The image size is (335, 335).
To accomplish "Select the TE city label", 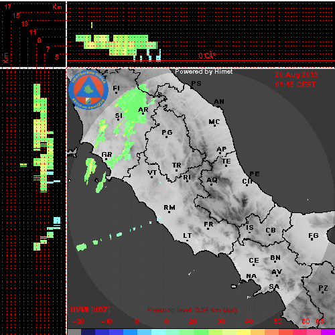I will 226,161.
